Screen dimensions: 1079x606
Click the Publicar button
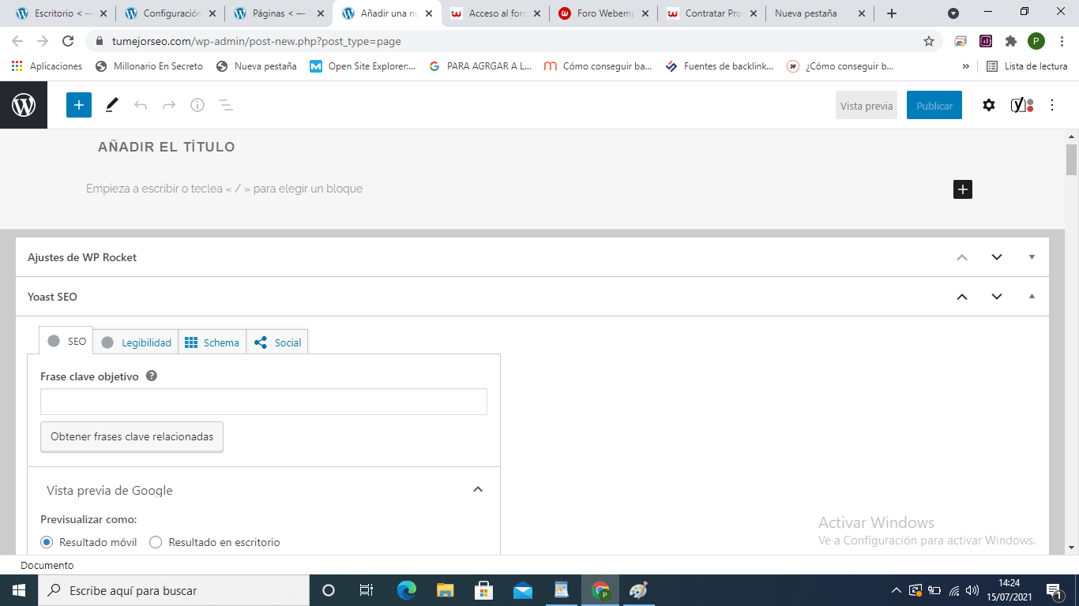click(934, 106)
